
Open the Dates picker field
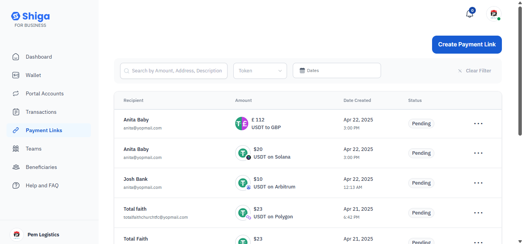[337, 70]
